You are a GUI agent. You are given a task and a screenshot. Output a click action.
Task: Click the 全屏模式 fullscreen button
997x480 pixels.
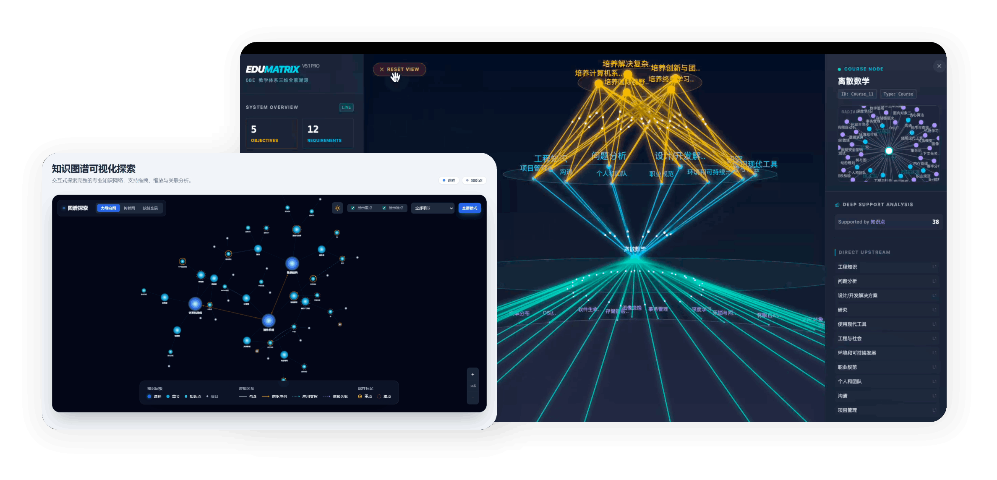(470, 208)
